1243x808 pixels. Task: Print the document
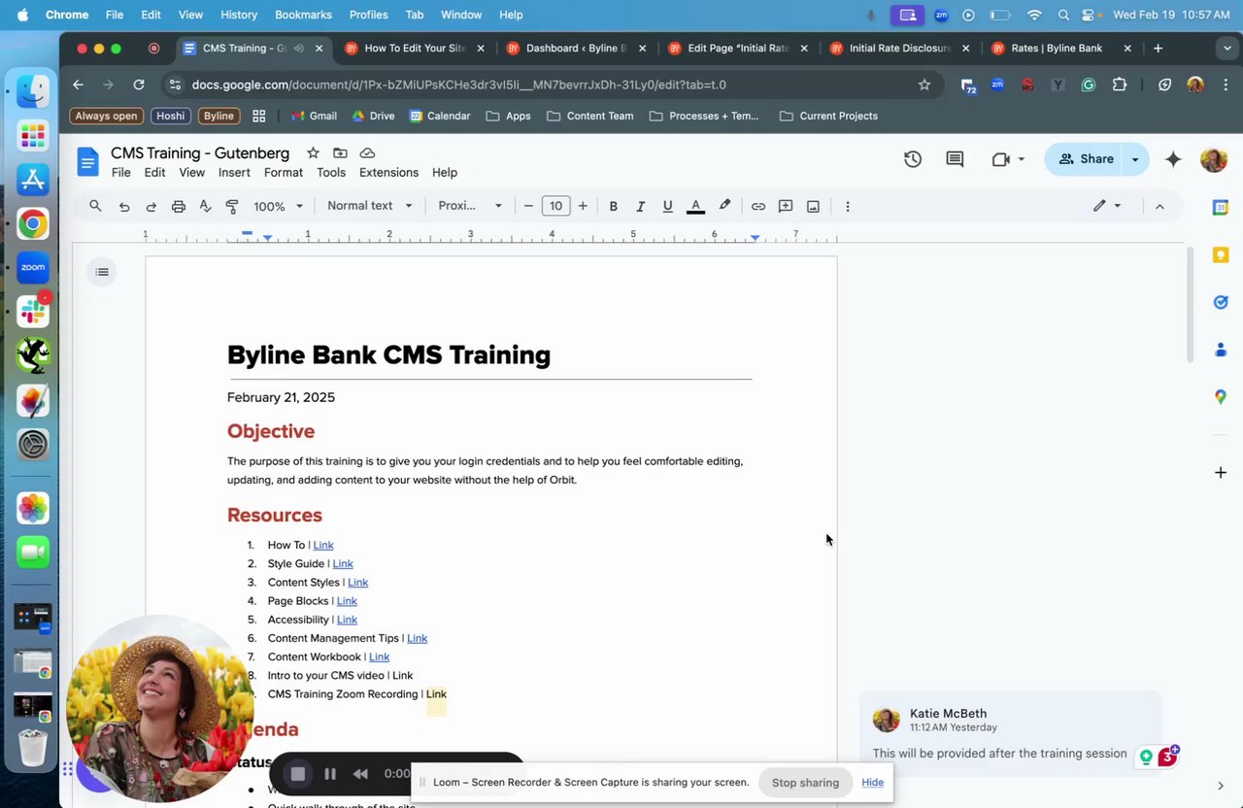click(179, 206)
